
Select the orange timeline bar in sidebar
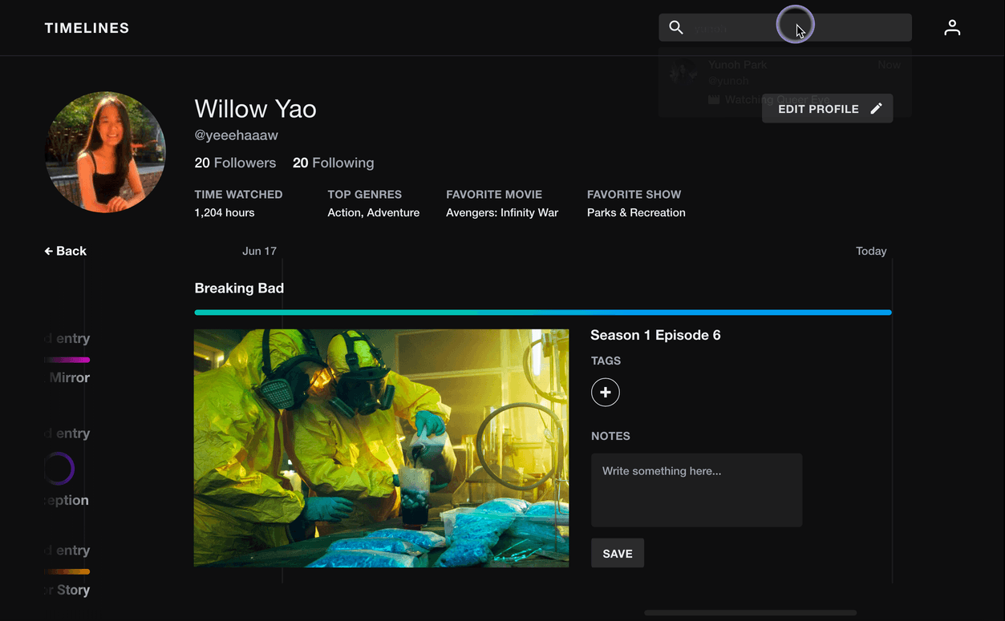pos(67,571)
